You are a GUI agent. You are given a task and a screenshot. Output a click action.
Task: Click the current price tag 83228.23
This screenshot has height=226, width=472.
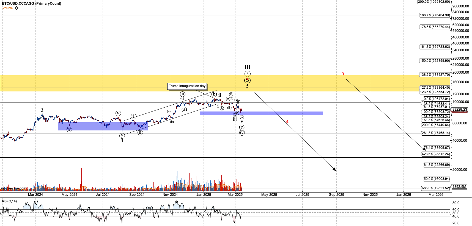point(460,109)
